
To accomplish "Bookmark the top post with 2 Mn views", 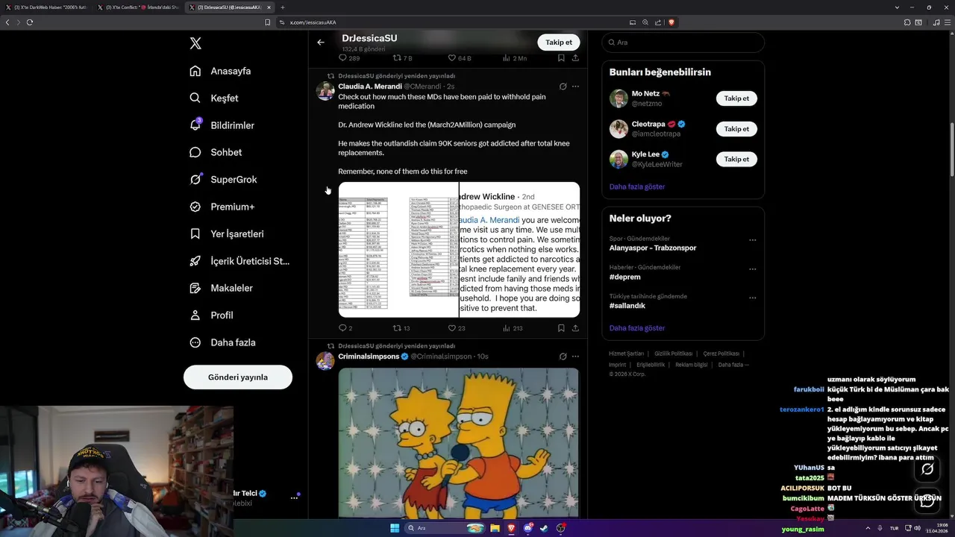I will 561,57.
